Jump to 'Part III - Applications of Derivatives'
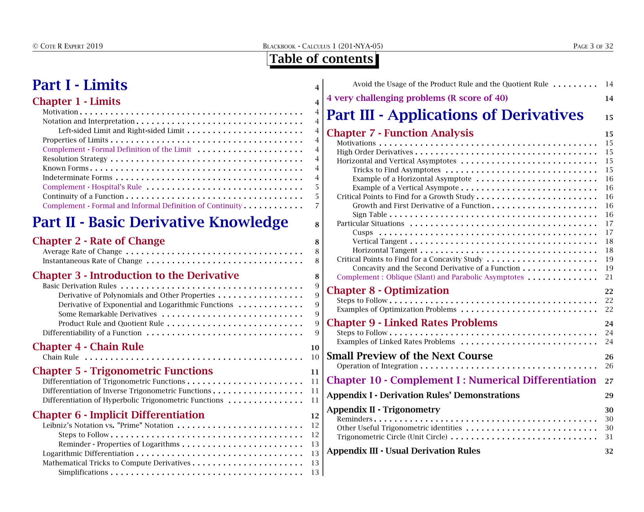 (455, 115)
